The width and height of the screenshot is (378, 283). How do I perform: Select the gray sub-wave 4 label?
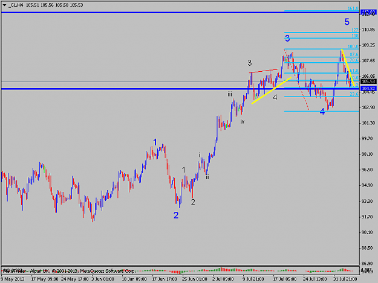click(x=275, y=97)
